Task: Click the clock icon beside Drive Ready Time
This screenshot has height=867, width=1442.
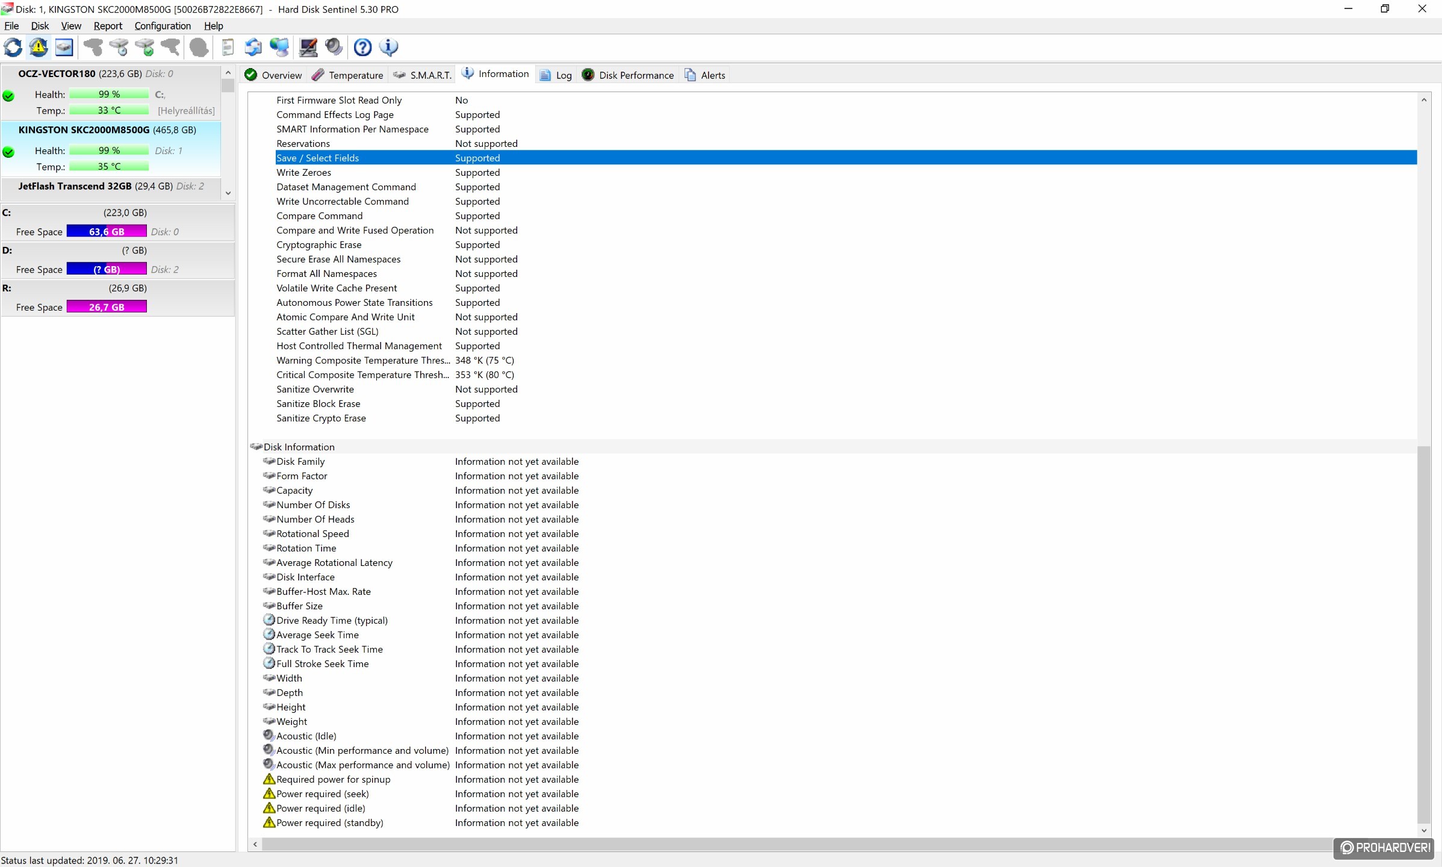Action: click(x=269, y=620)
